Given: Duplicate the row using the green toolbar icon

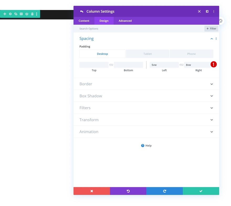Looking at the screenshot, I should point(16,14).
